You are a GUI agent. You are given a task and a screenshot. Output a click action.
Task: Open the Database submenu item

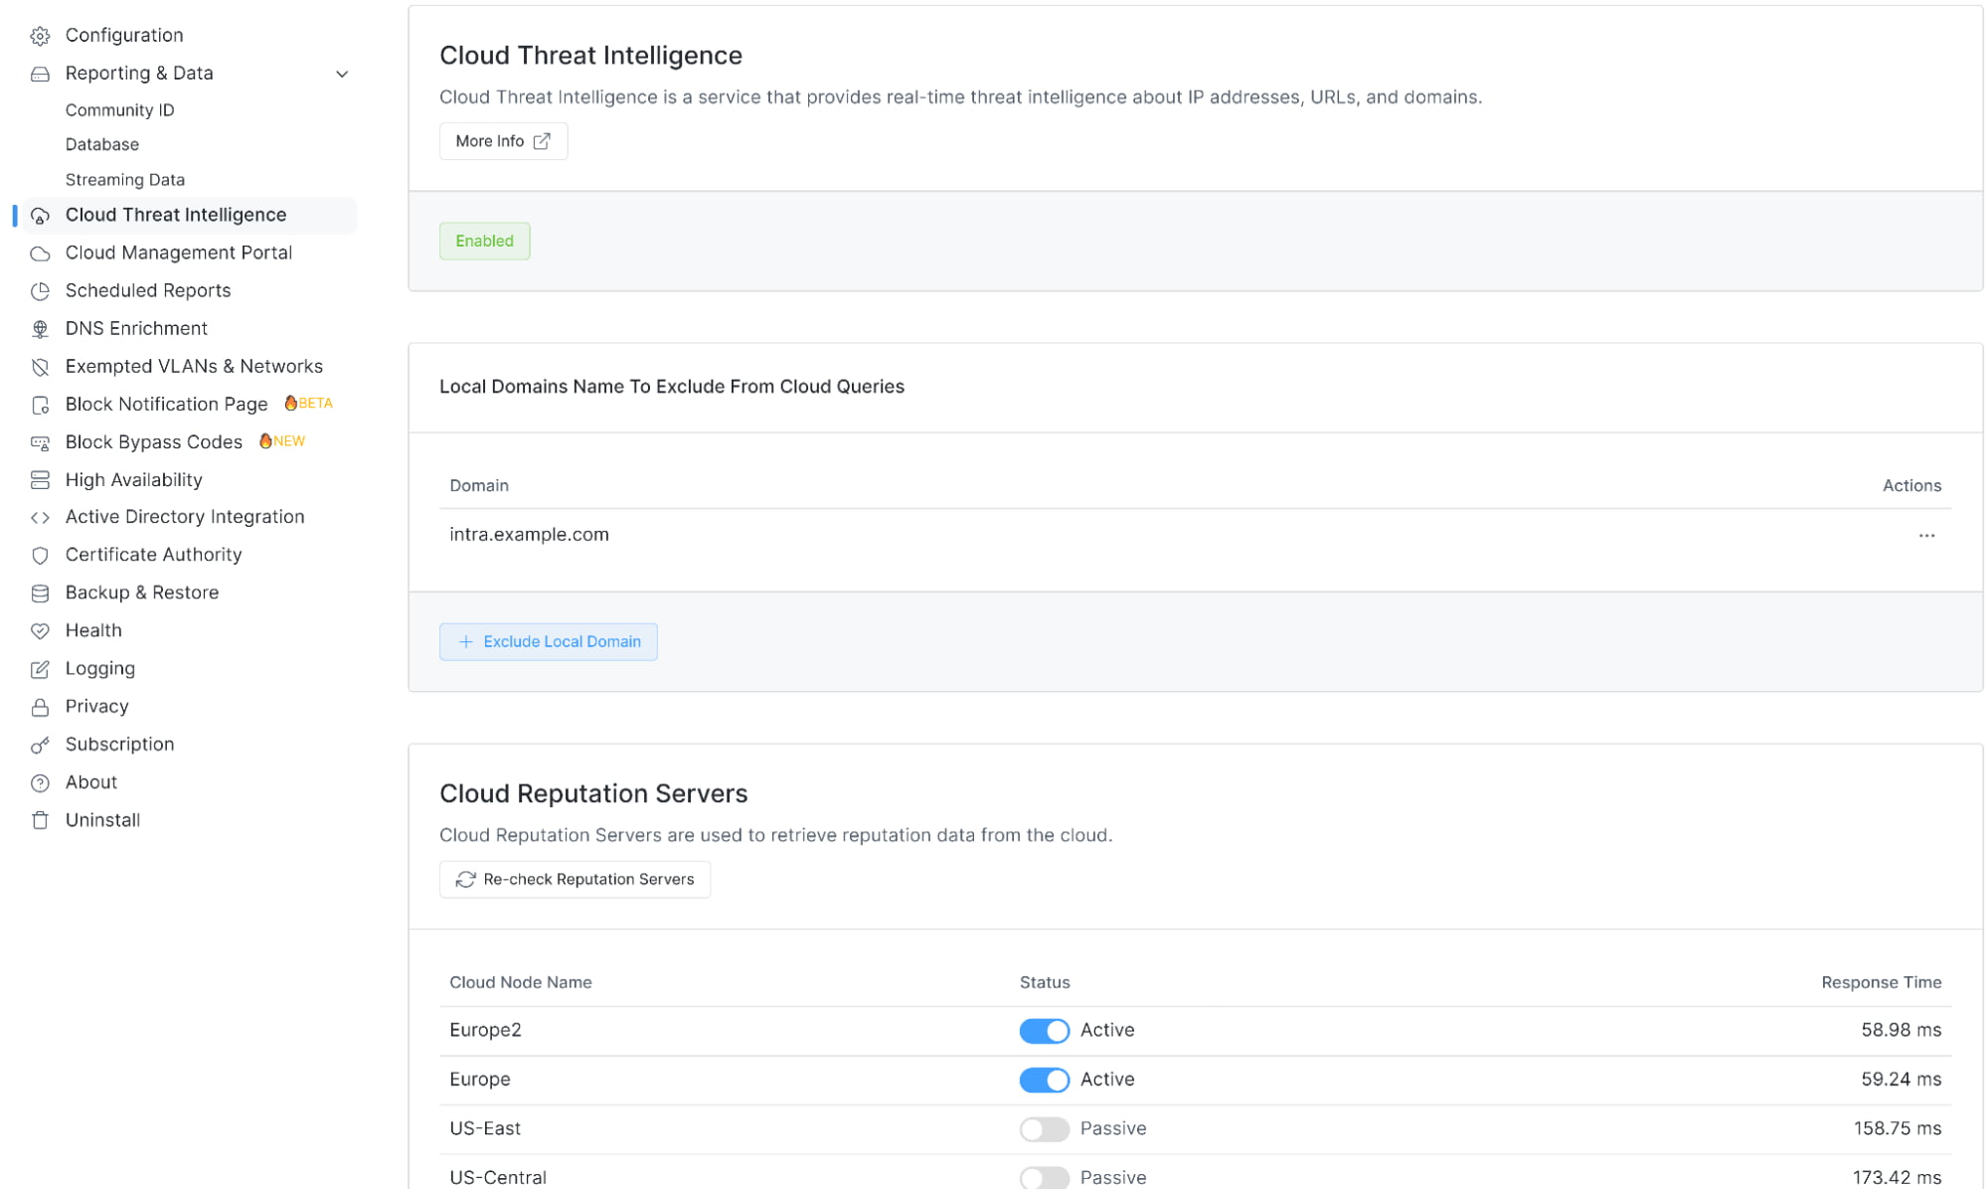click(x=102, y=144)
